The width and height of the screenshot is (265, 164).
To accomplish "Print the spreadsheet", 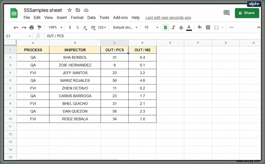I will coord(31,27).
